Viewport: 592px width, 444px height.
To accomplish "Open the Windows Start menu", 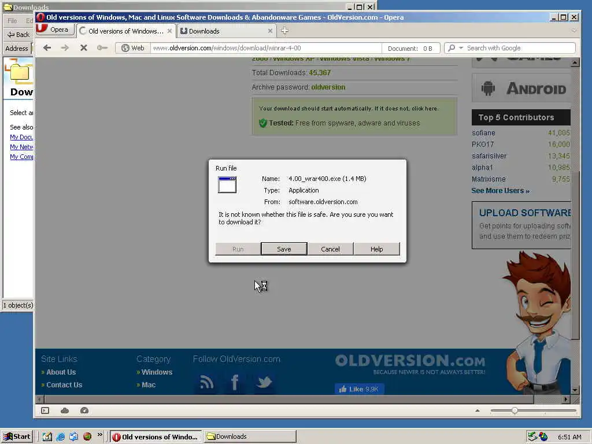I will point(17,437).
